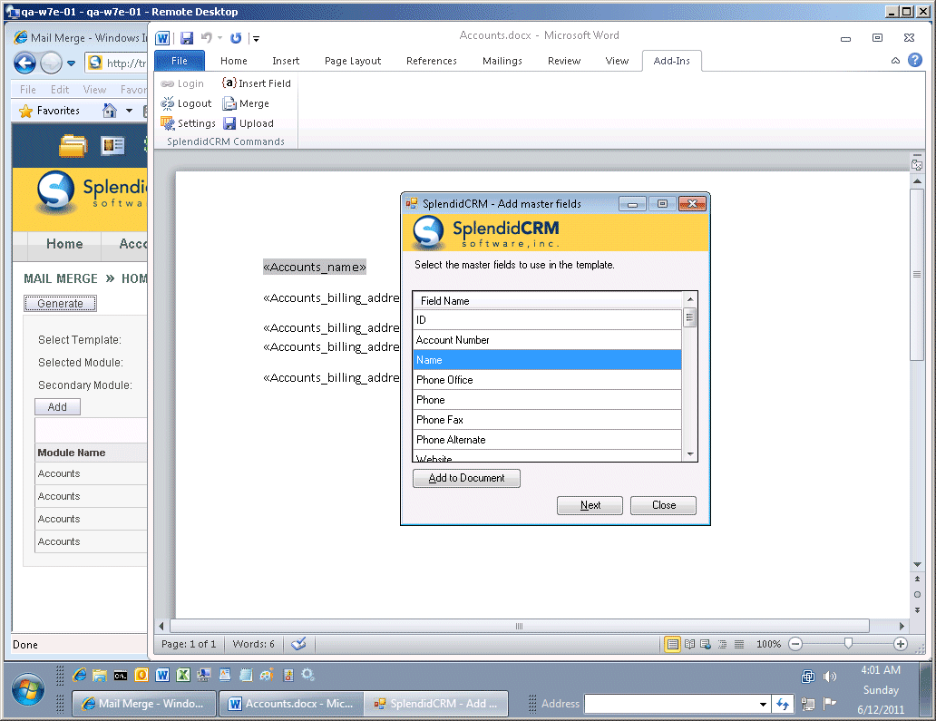Select the ID field row
Screen dimensions: 936x721
tap(547, 320)
